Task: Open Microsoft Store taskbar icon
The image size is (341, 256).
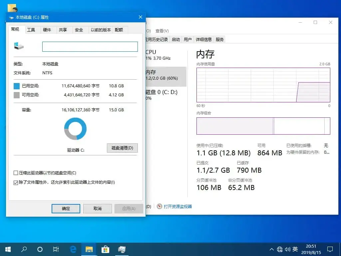Action: click(x=105, y=249)
